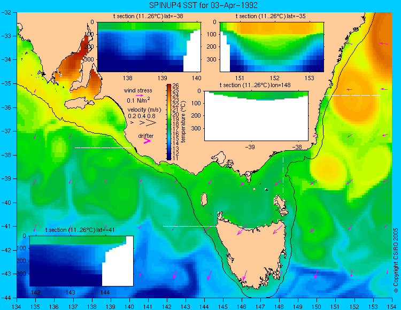
Task: Click longitude '147' on the bottom axis
Action: (x=260, y=306)
